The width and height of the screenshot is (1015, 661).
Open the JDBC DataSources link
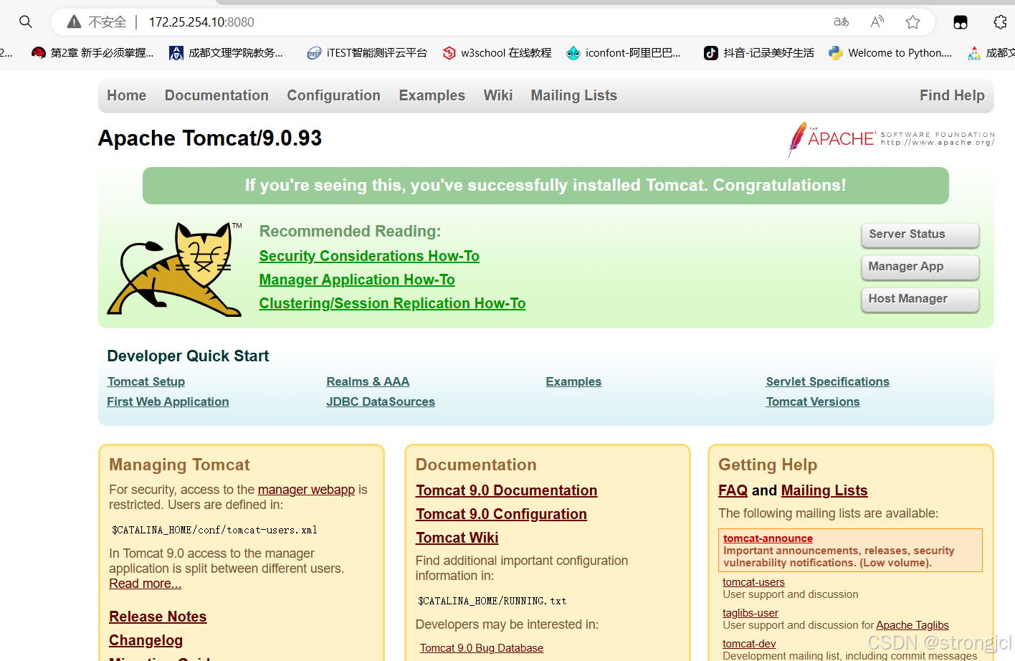click(x=381, y=401)
